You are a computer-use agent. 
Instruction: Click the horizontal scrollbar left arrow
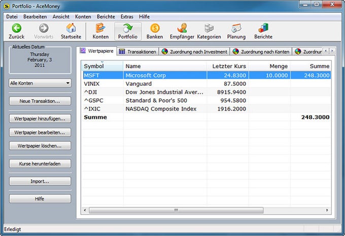tap(85, 210)
